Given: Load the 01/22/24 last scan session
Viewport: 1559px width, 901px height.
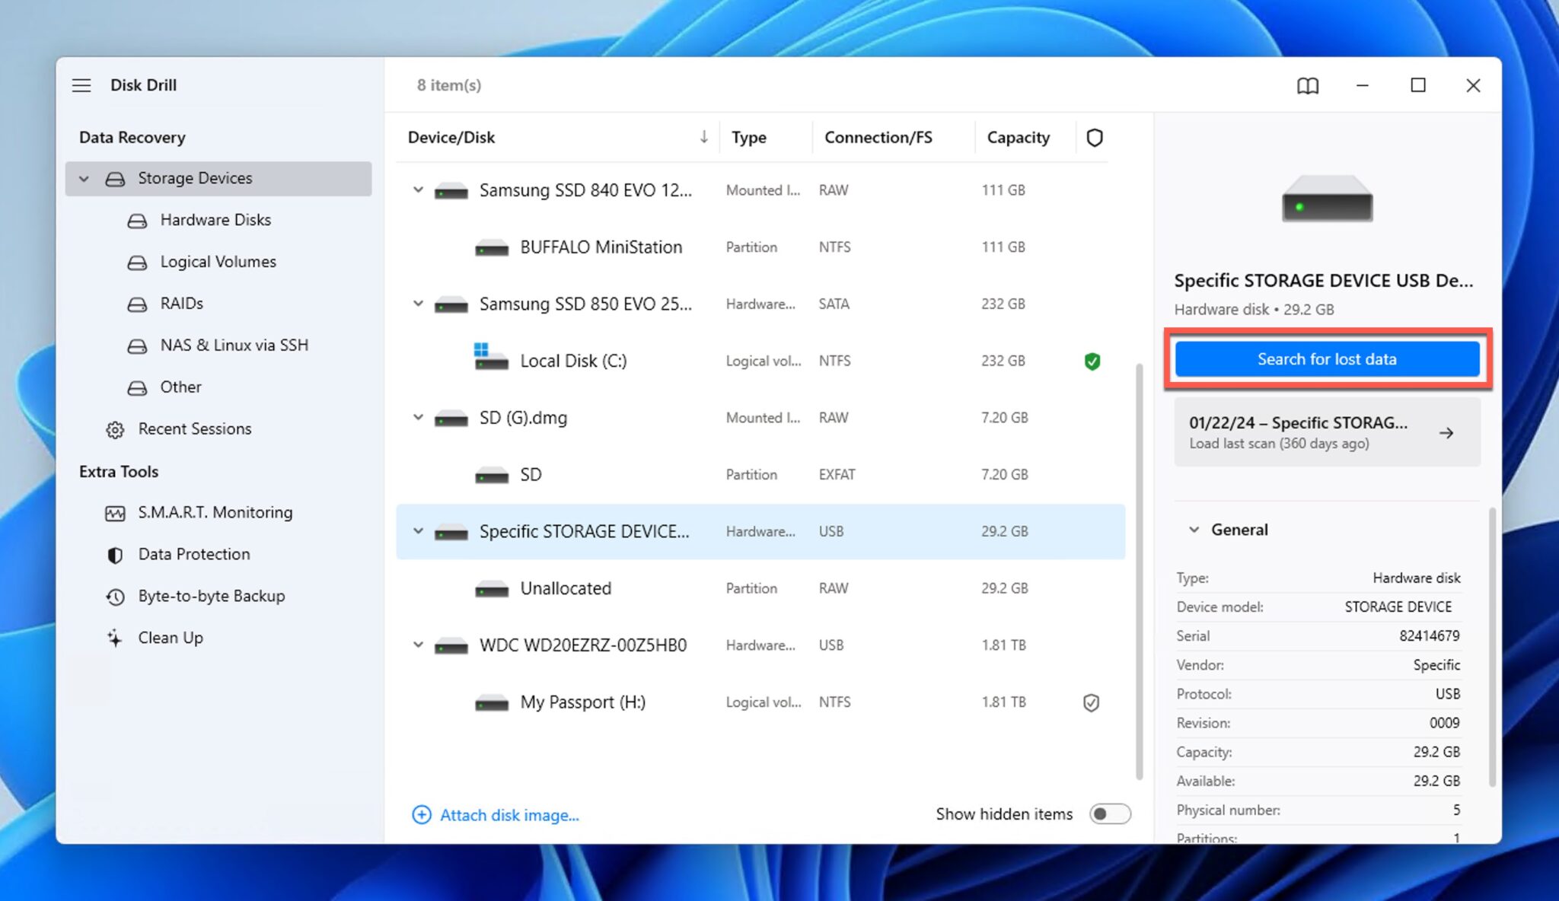Looking at the screenshot, I should [1326, 432].
